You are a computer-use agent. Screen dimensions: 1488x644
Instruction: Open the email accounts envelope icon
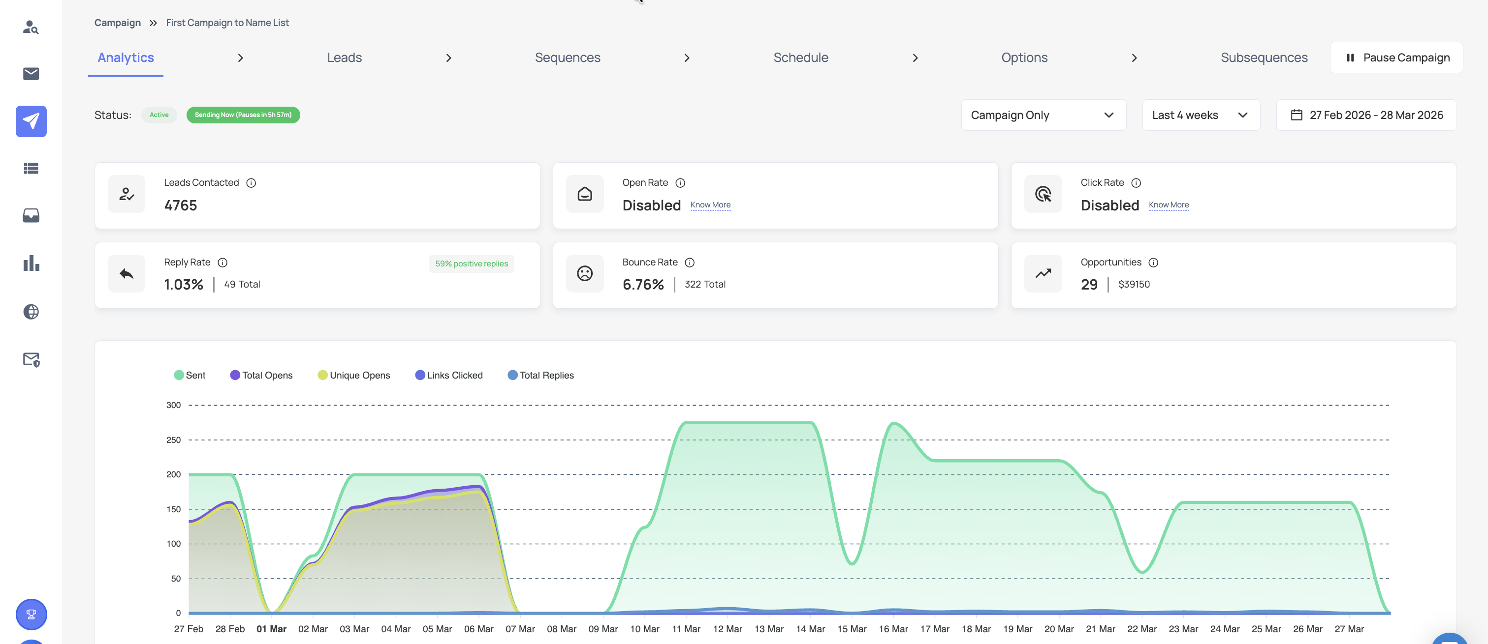31,74
